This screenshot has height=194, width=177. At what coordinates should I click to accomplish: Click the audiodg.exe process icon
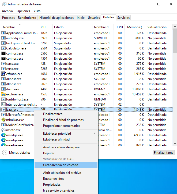(3, 38)
